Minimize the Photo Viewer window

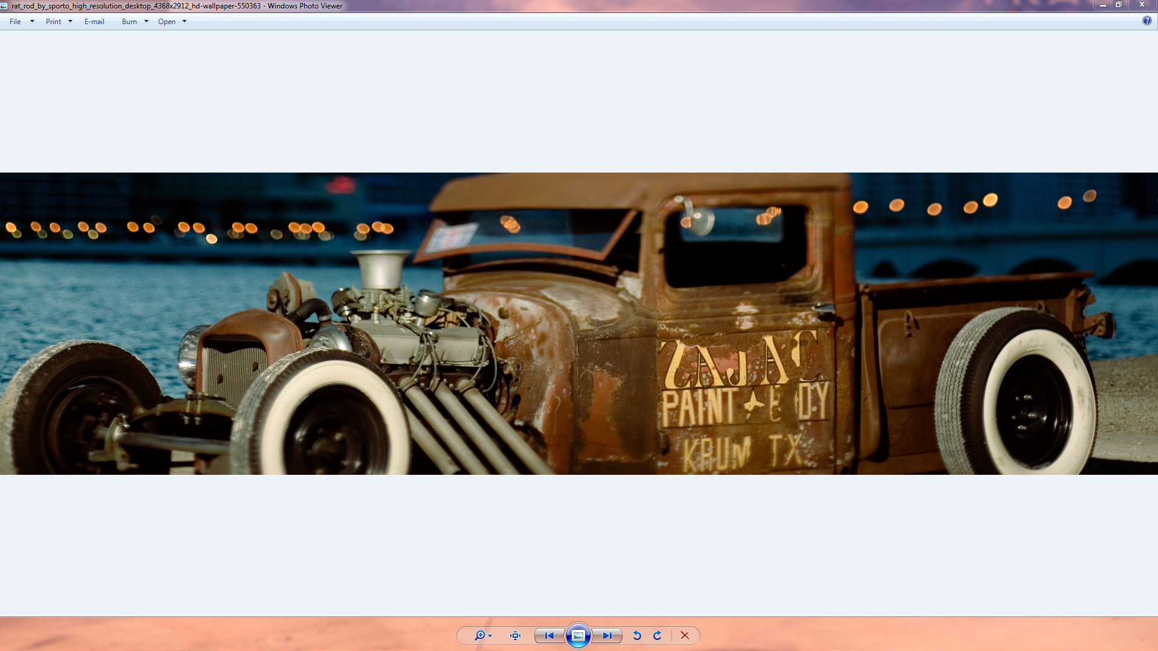pyautogui.click(x=1102, y=5)
